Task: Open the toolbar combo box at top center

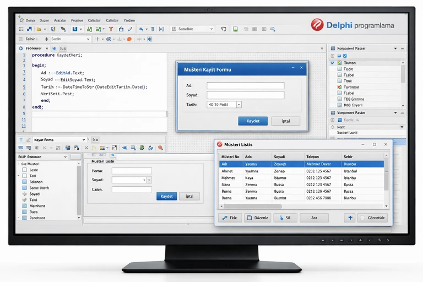Action: pyautogui.click(x=211, y=29)
